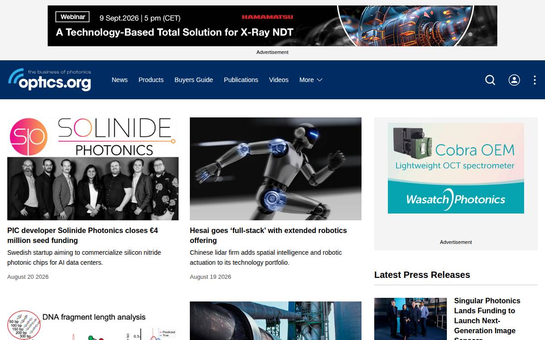Click the August 19 2026 date text
Viewport: 545px width, 340px height.
click(x=210, y=277)
